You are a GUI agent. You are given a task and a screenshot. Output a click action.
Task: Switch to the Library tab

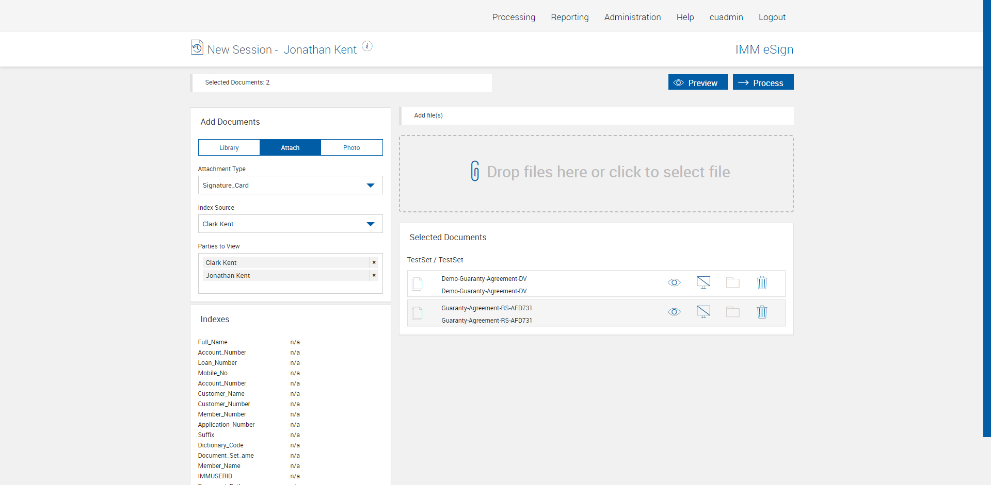(229, 148)
